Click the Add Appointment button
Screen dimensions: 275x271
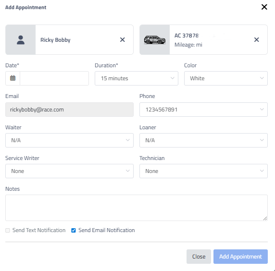[x=240, y=257]
